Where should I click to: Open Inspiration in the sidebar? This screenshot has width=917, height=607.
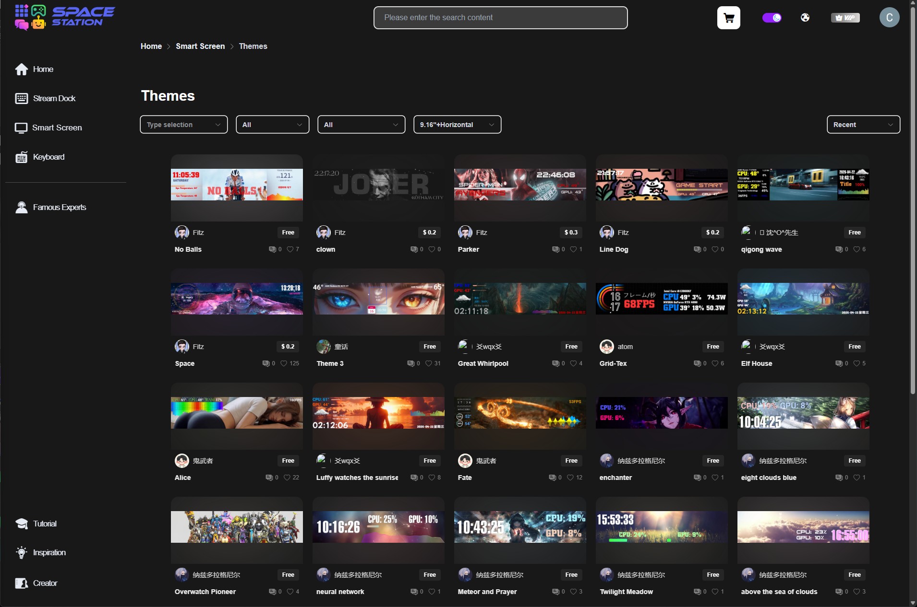pos(49,553)
